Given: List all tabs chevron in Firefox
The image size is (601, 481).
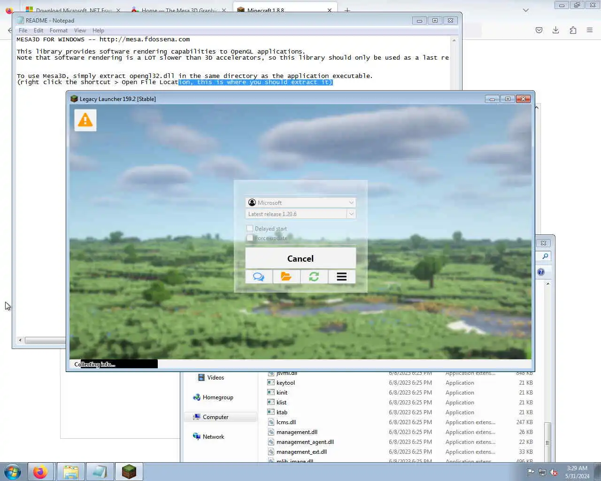Looking at the screenshot, I should pos(526,10).
